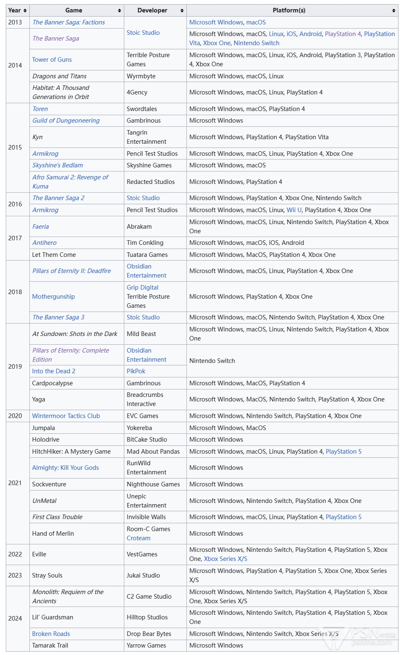The width and height of the screenshot is (401, 655).
Task: Click the Tamarak Trail game title
Action: point(50,645)
